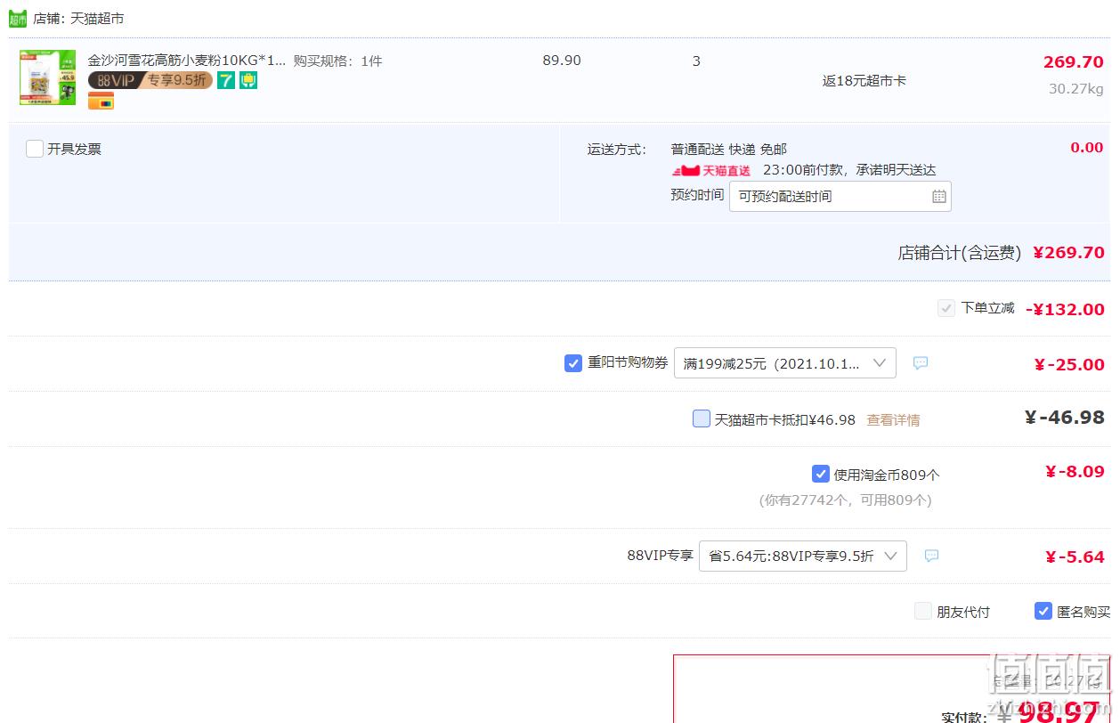The height and width of the screenshot is (723, 1120).
Task: Click the ¥-46.98 supermarket card amount
Action: (1065, 418)
